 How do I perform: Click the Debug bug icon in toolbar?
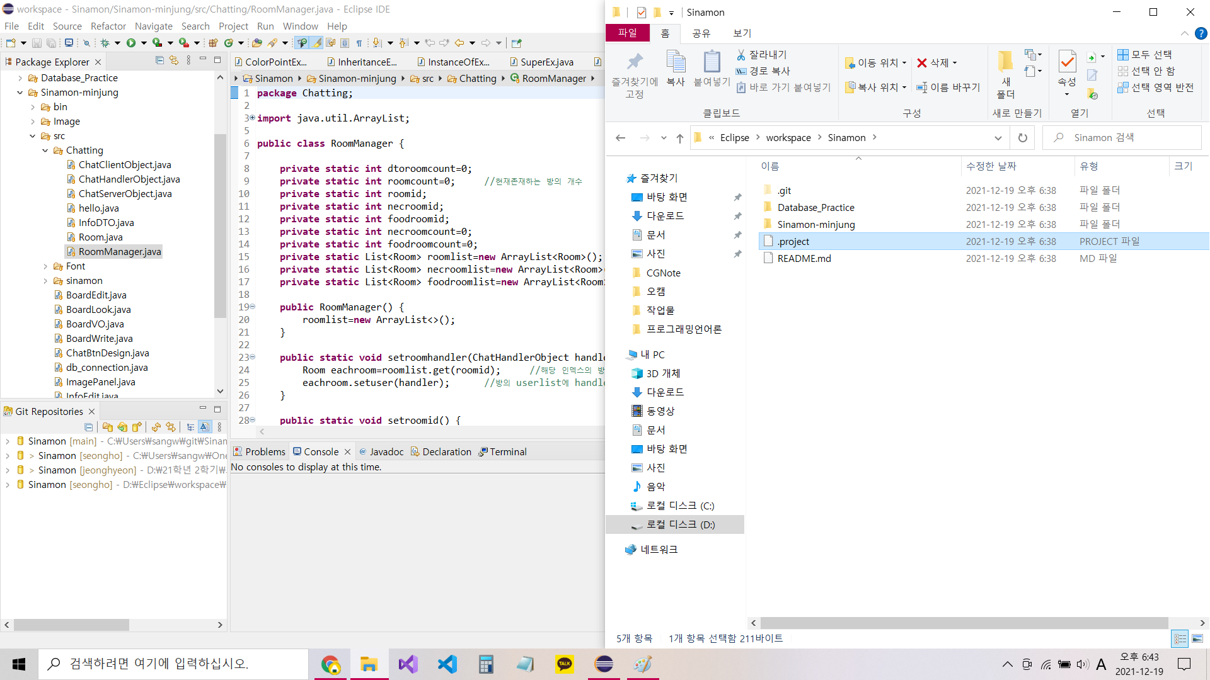click(x=105, y=43)
